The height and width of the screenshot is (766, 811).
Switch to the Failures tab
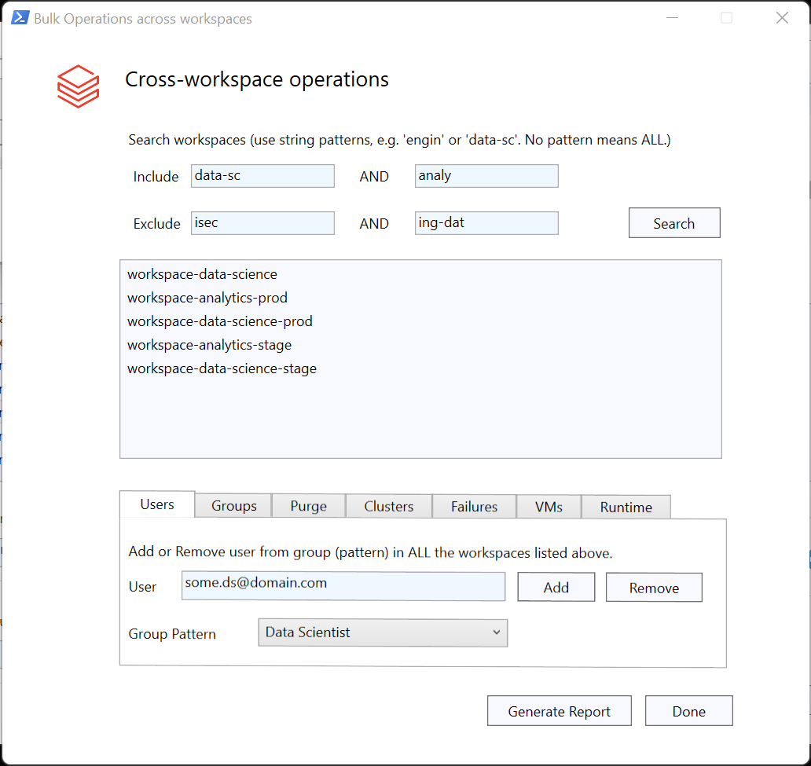[474, 506]
